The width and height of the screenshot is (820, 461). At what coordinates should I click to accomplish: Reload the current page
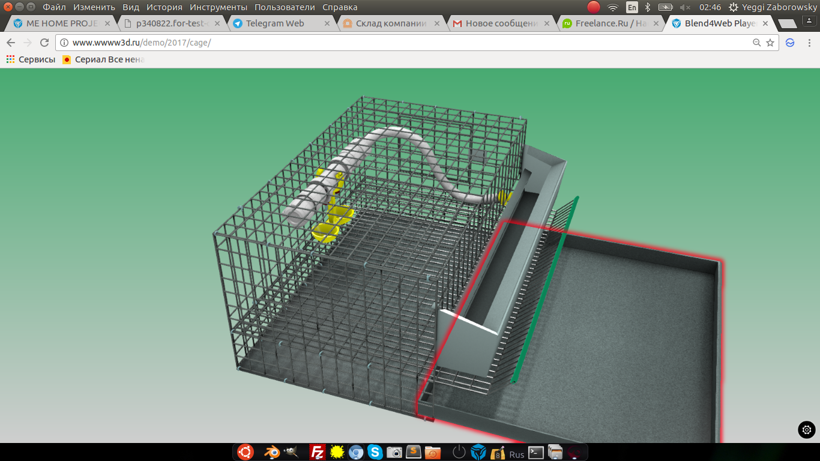coord(44,43)
